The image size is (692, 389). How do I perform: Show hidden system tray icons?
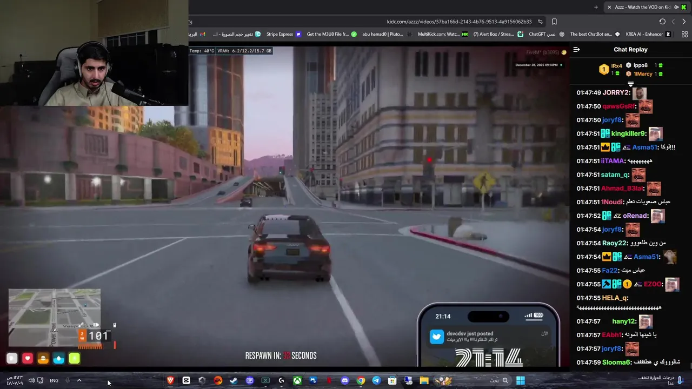coord(79,380)
